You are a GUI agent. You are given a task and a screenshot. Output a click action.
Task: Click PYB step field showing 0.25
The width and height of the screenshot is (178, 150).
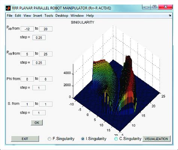pos(39,63)
